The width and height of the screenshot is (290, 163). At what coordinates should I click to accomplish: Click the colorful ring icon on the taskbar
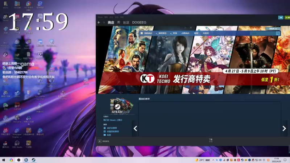(11, 160)
